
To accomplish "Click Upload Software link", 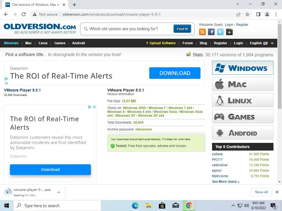I will pos(161,43).
